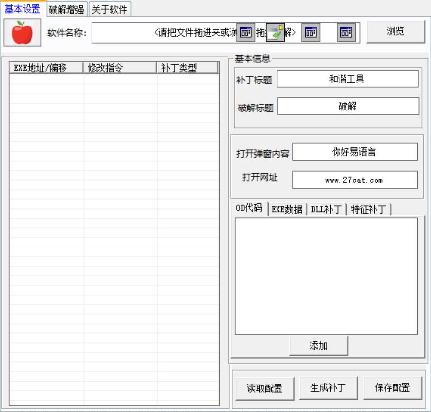The width and height of the screenshot is (431, 412).
Task: Click the EXE地址/偏移 column header
Action: (x=46, y=68)
